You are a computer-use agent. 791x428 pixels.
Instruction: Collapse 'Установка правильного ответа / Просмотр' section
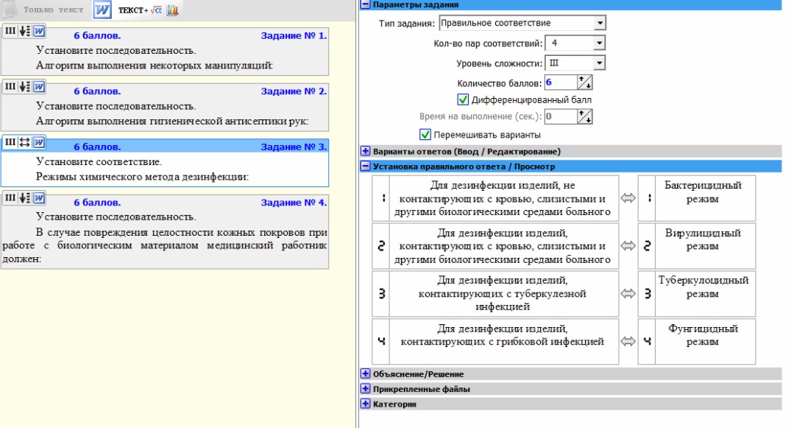tap(365, 166)
